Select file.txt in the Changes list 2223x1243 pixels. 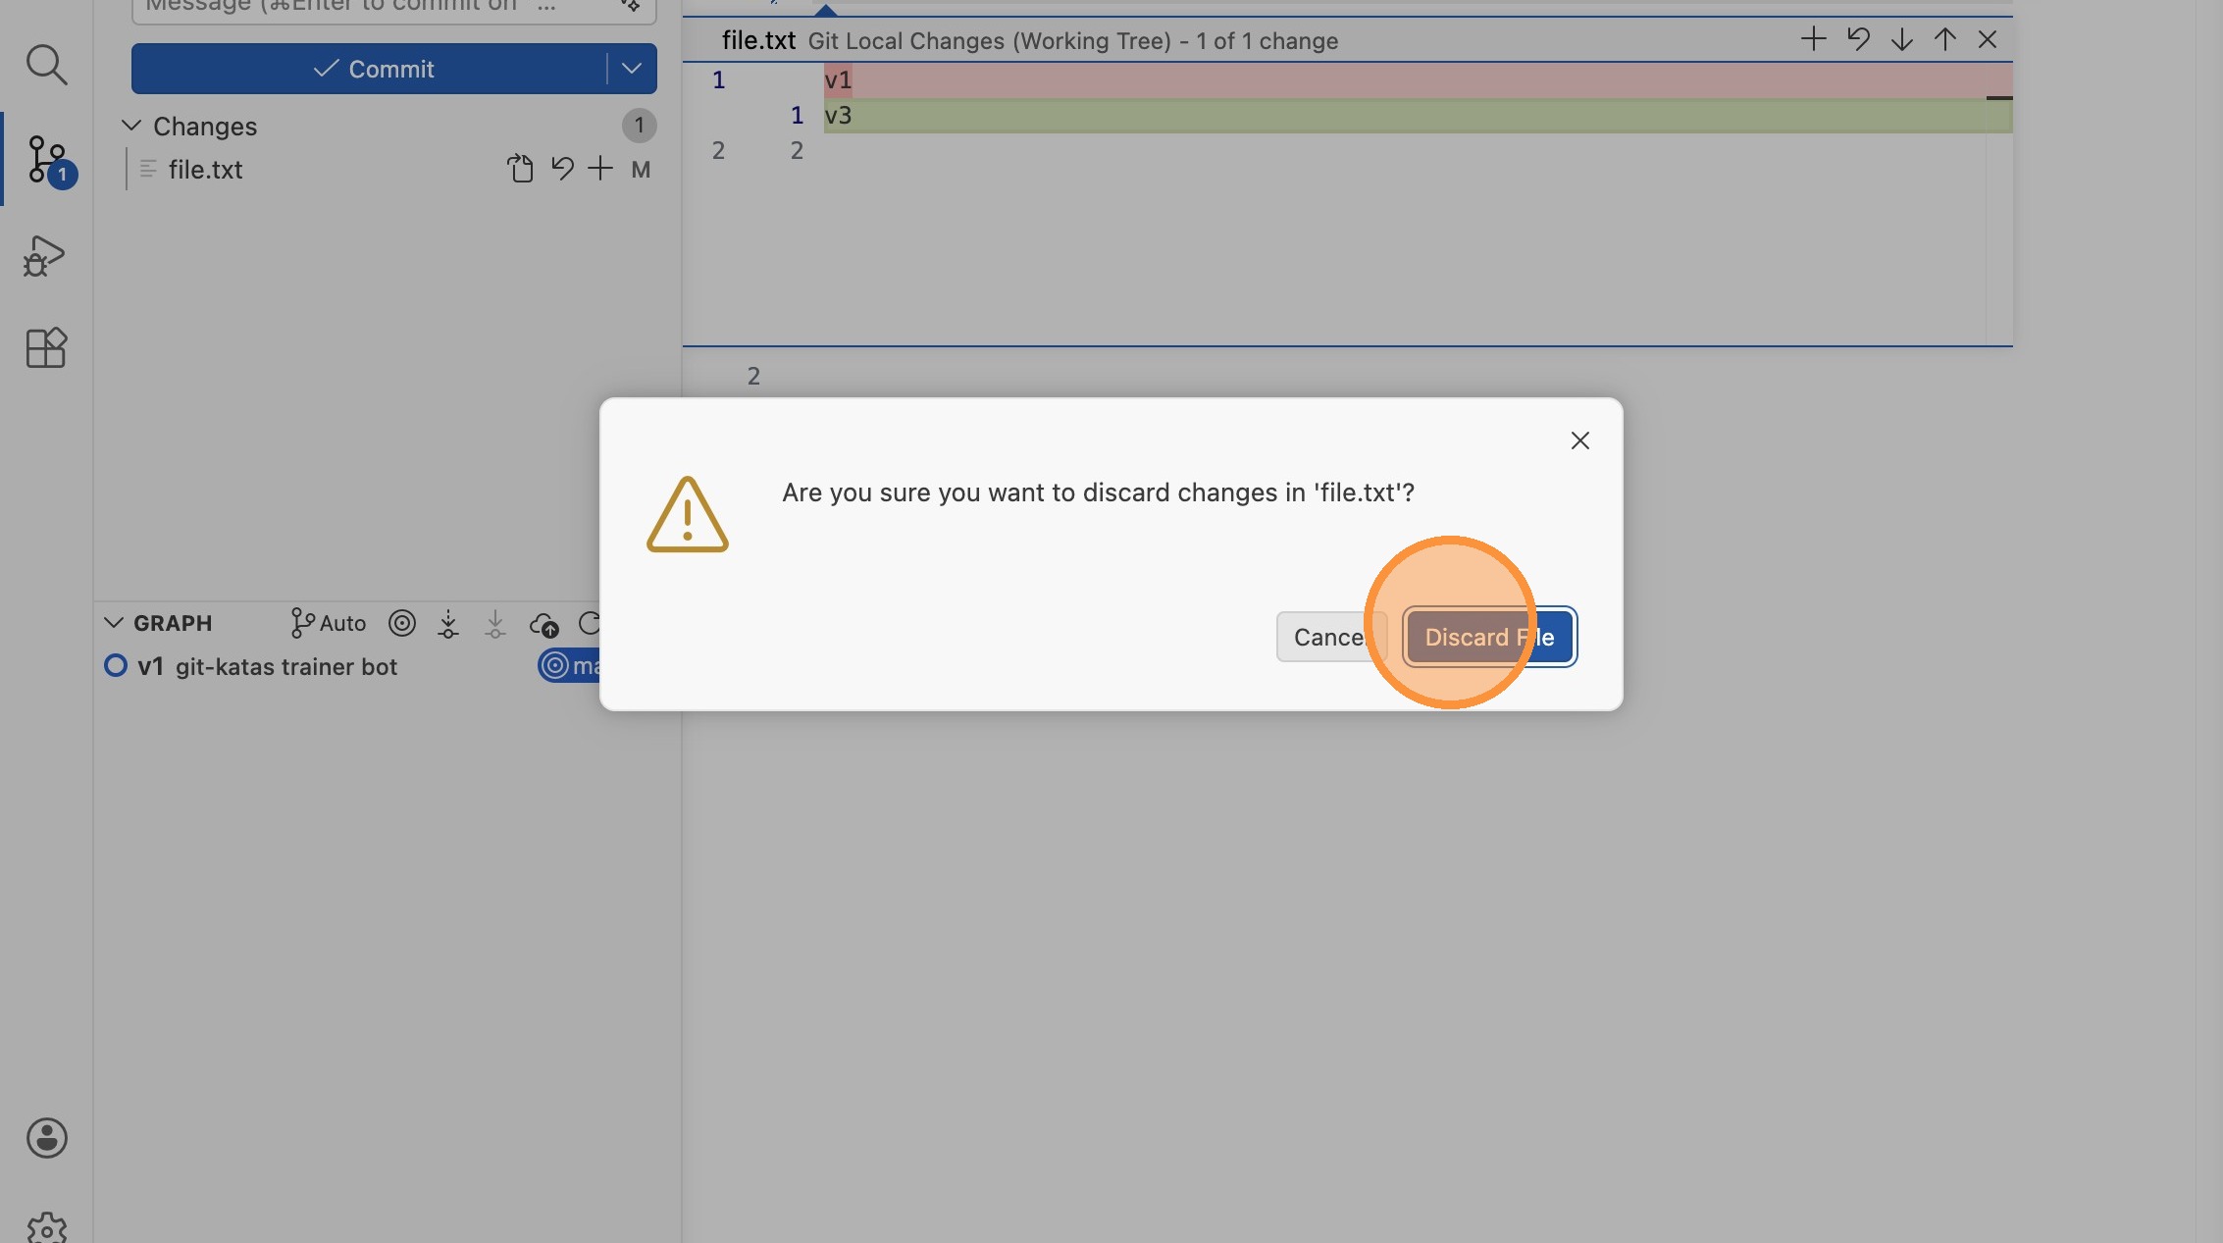point(206,170)
